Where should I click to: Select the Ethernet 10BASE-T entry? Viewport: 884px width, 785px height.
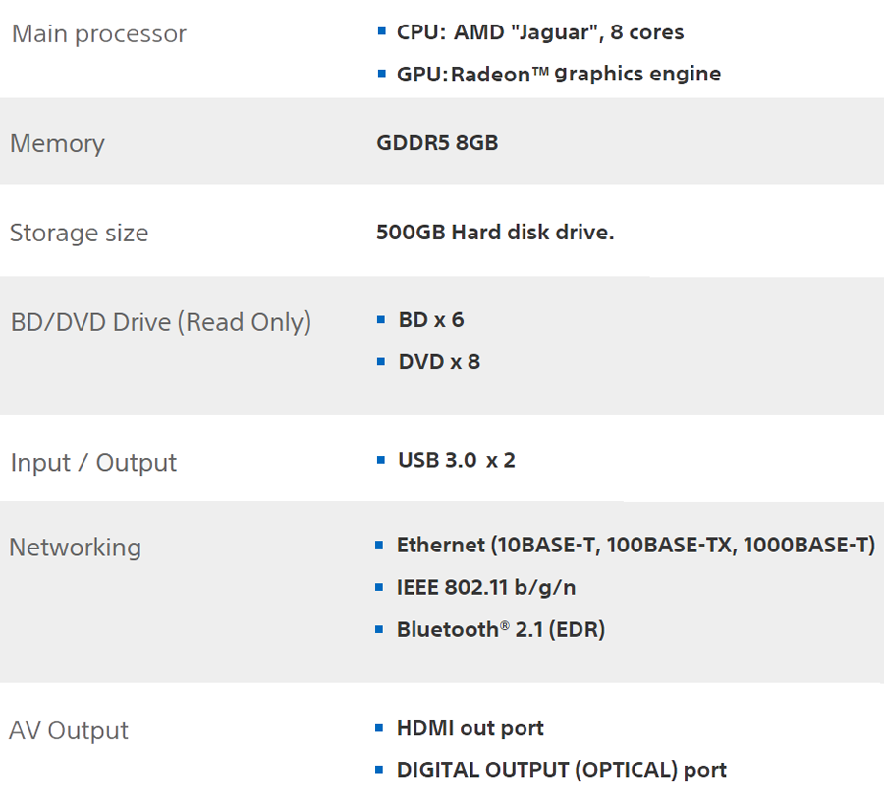point(635,546)
